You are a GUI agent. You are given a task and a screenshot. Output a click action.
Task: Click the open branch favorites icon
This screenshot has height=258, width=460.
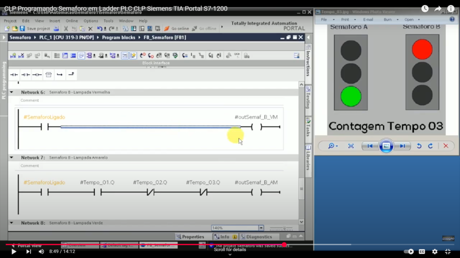click(x=60, y=75)
